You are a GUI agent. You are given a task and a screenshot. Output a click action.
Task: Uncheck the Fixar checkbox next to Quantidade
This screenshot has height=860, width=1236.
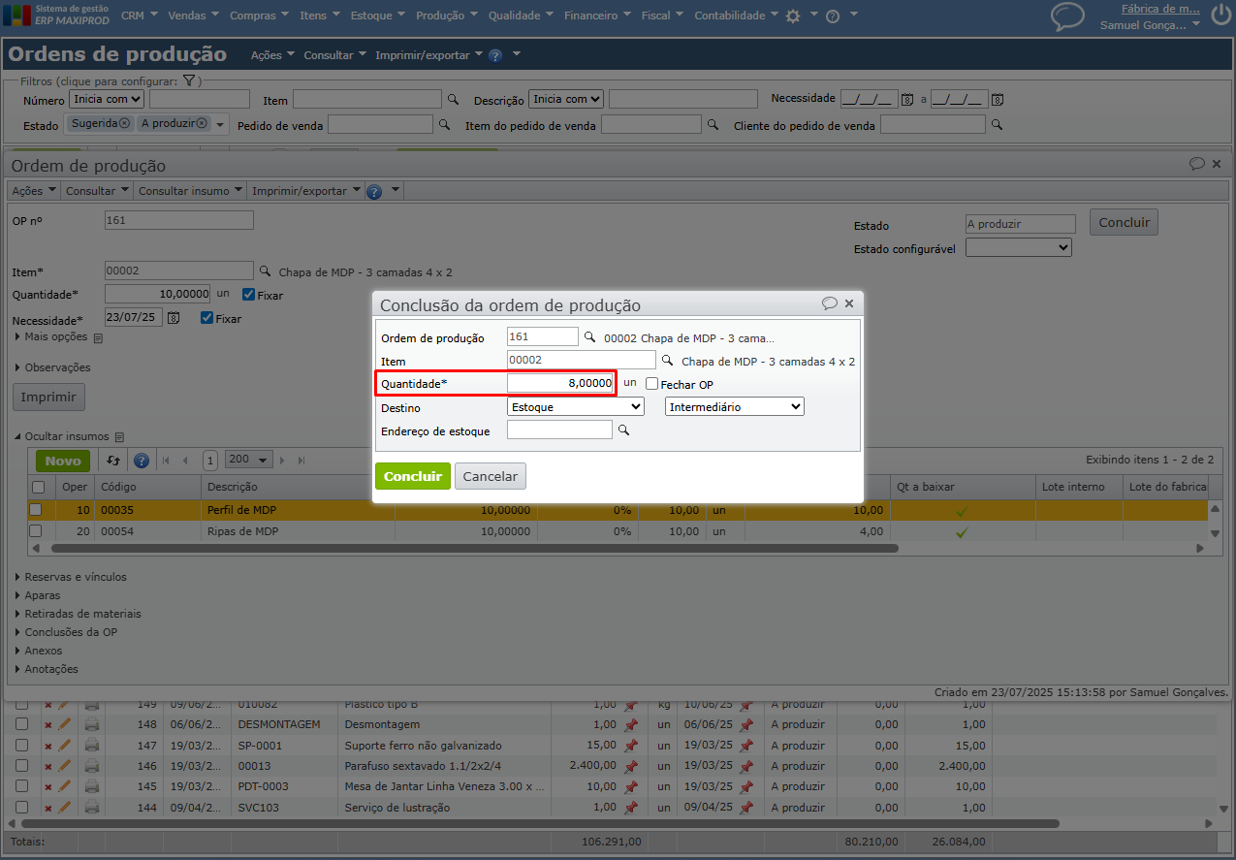pyautogui.click(x=248, y=295)
